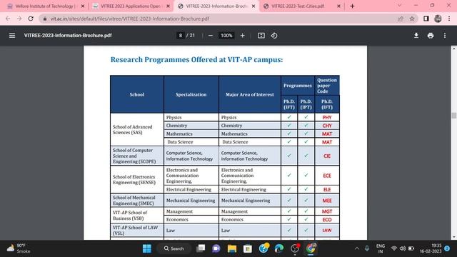This screenshot has width=457, height=257.
Task: Click the ENG IN language indicator
Action: (381, 248)
